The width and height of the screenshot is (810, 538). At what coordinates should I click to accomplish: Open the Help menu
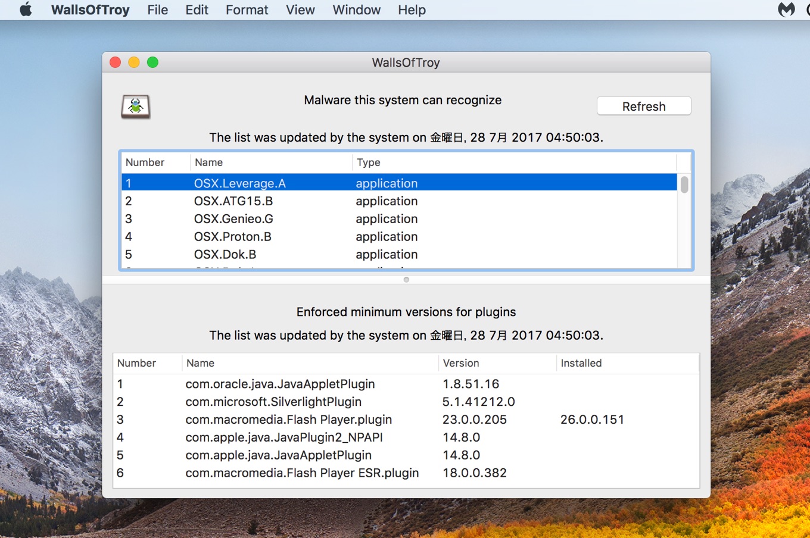coord(411,10)
